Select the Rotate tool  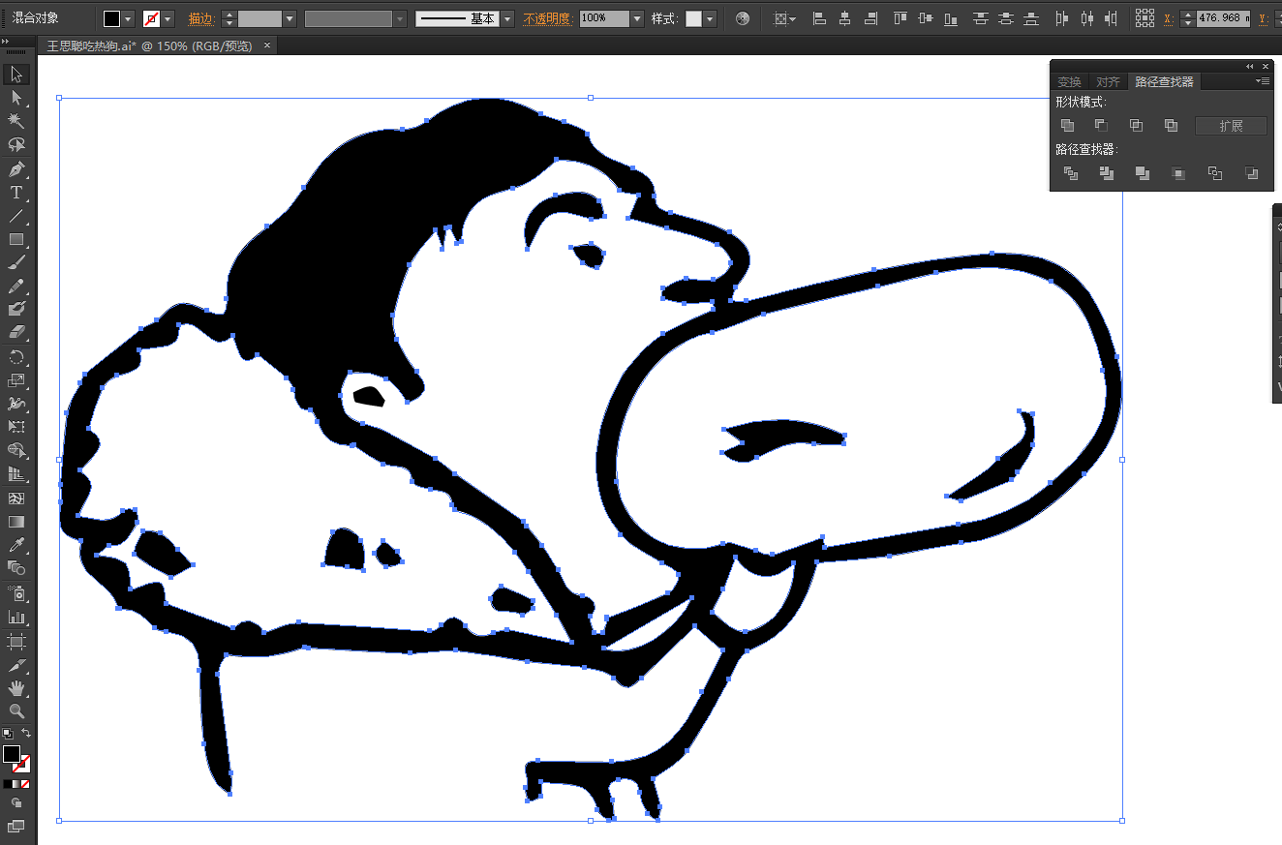point(16,357)
